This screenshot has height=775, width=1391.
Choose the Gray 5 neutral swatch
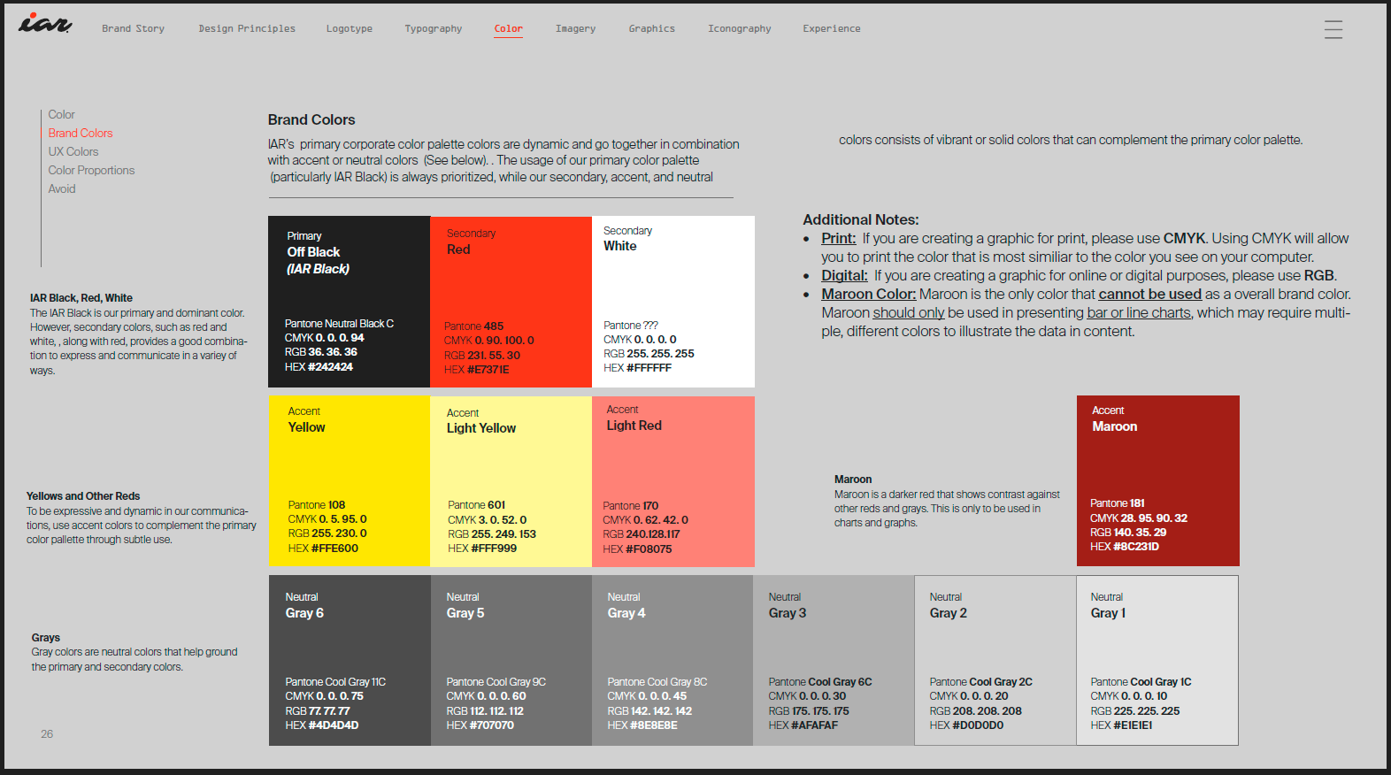click(x=511, y=660)
